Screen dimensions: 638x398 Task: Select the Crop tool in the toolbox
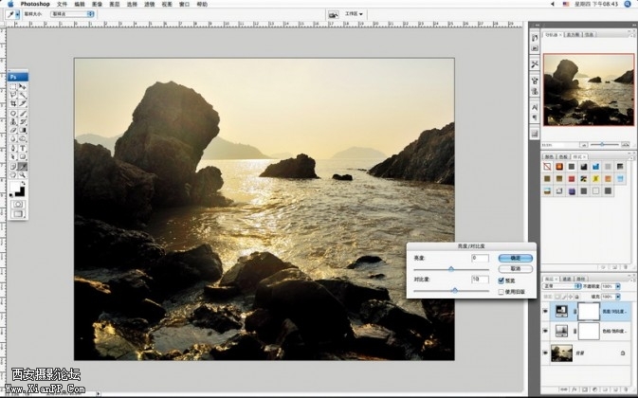point(12,104)
